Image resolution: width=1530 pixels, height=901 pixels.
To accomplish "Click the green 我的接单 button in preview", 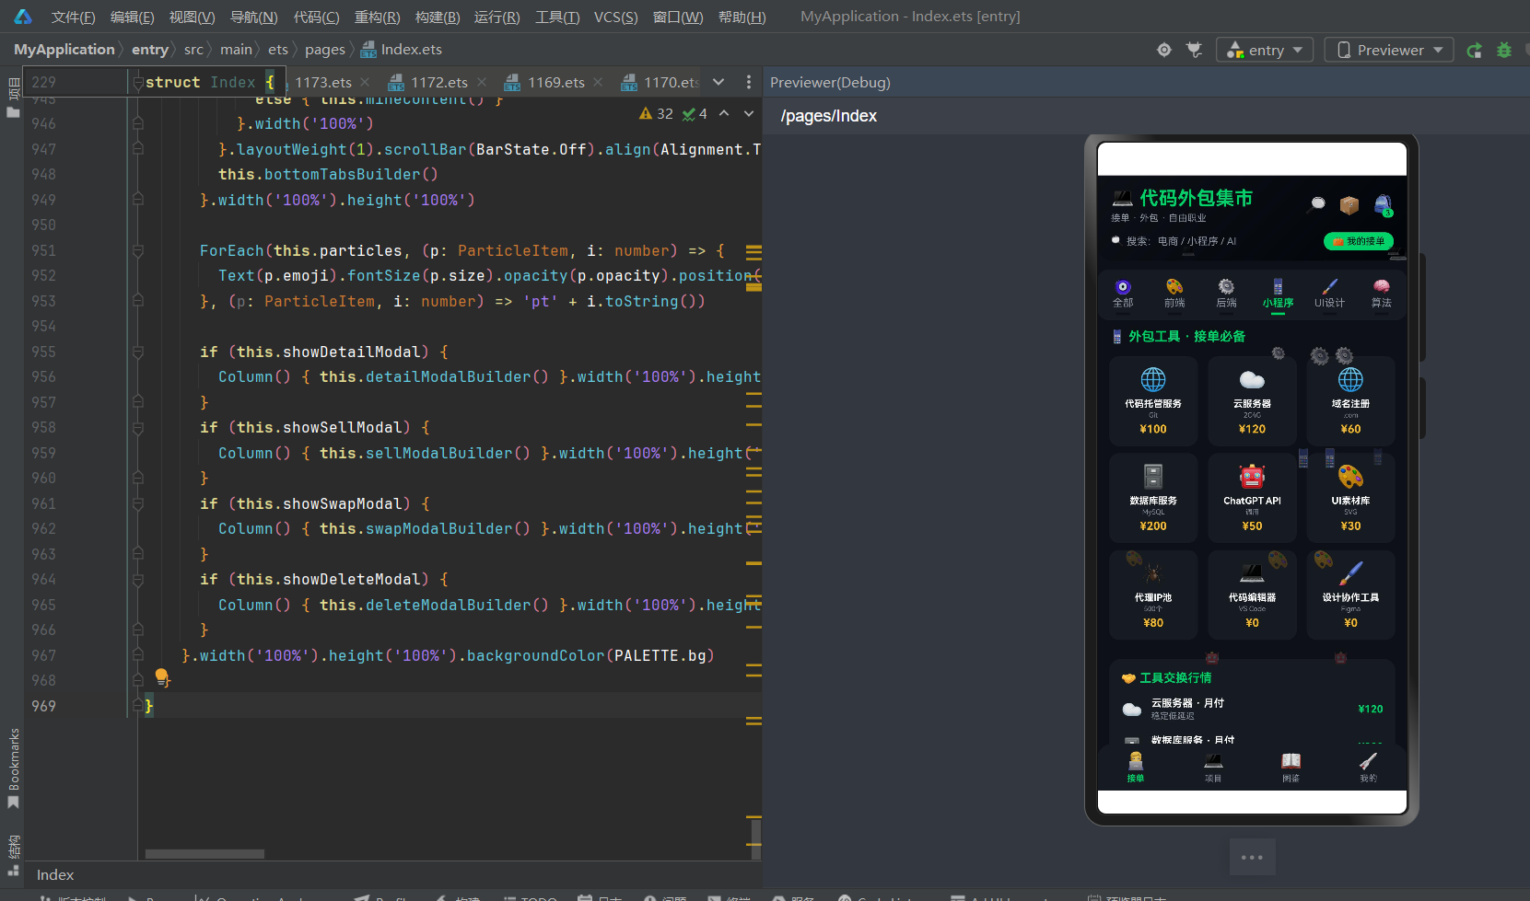I will coord(1359,241).
